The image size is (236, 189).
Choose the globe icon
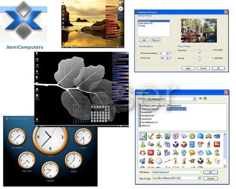coord(184,153)
